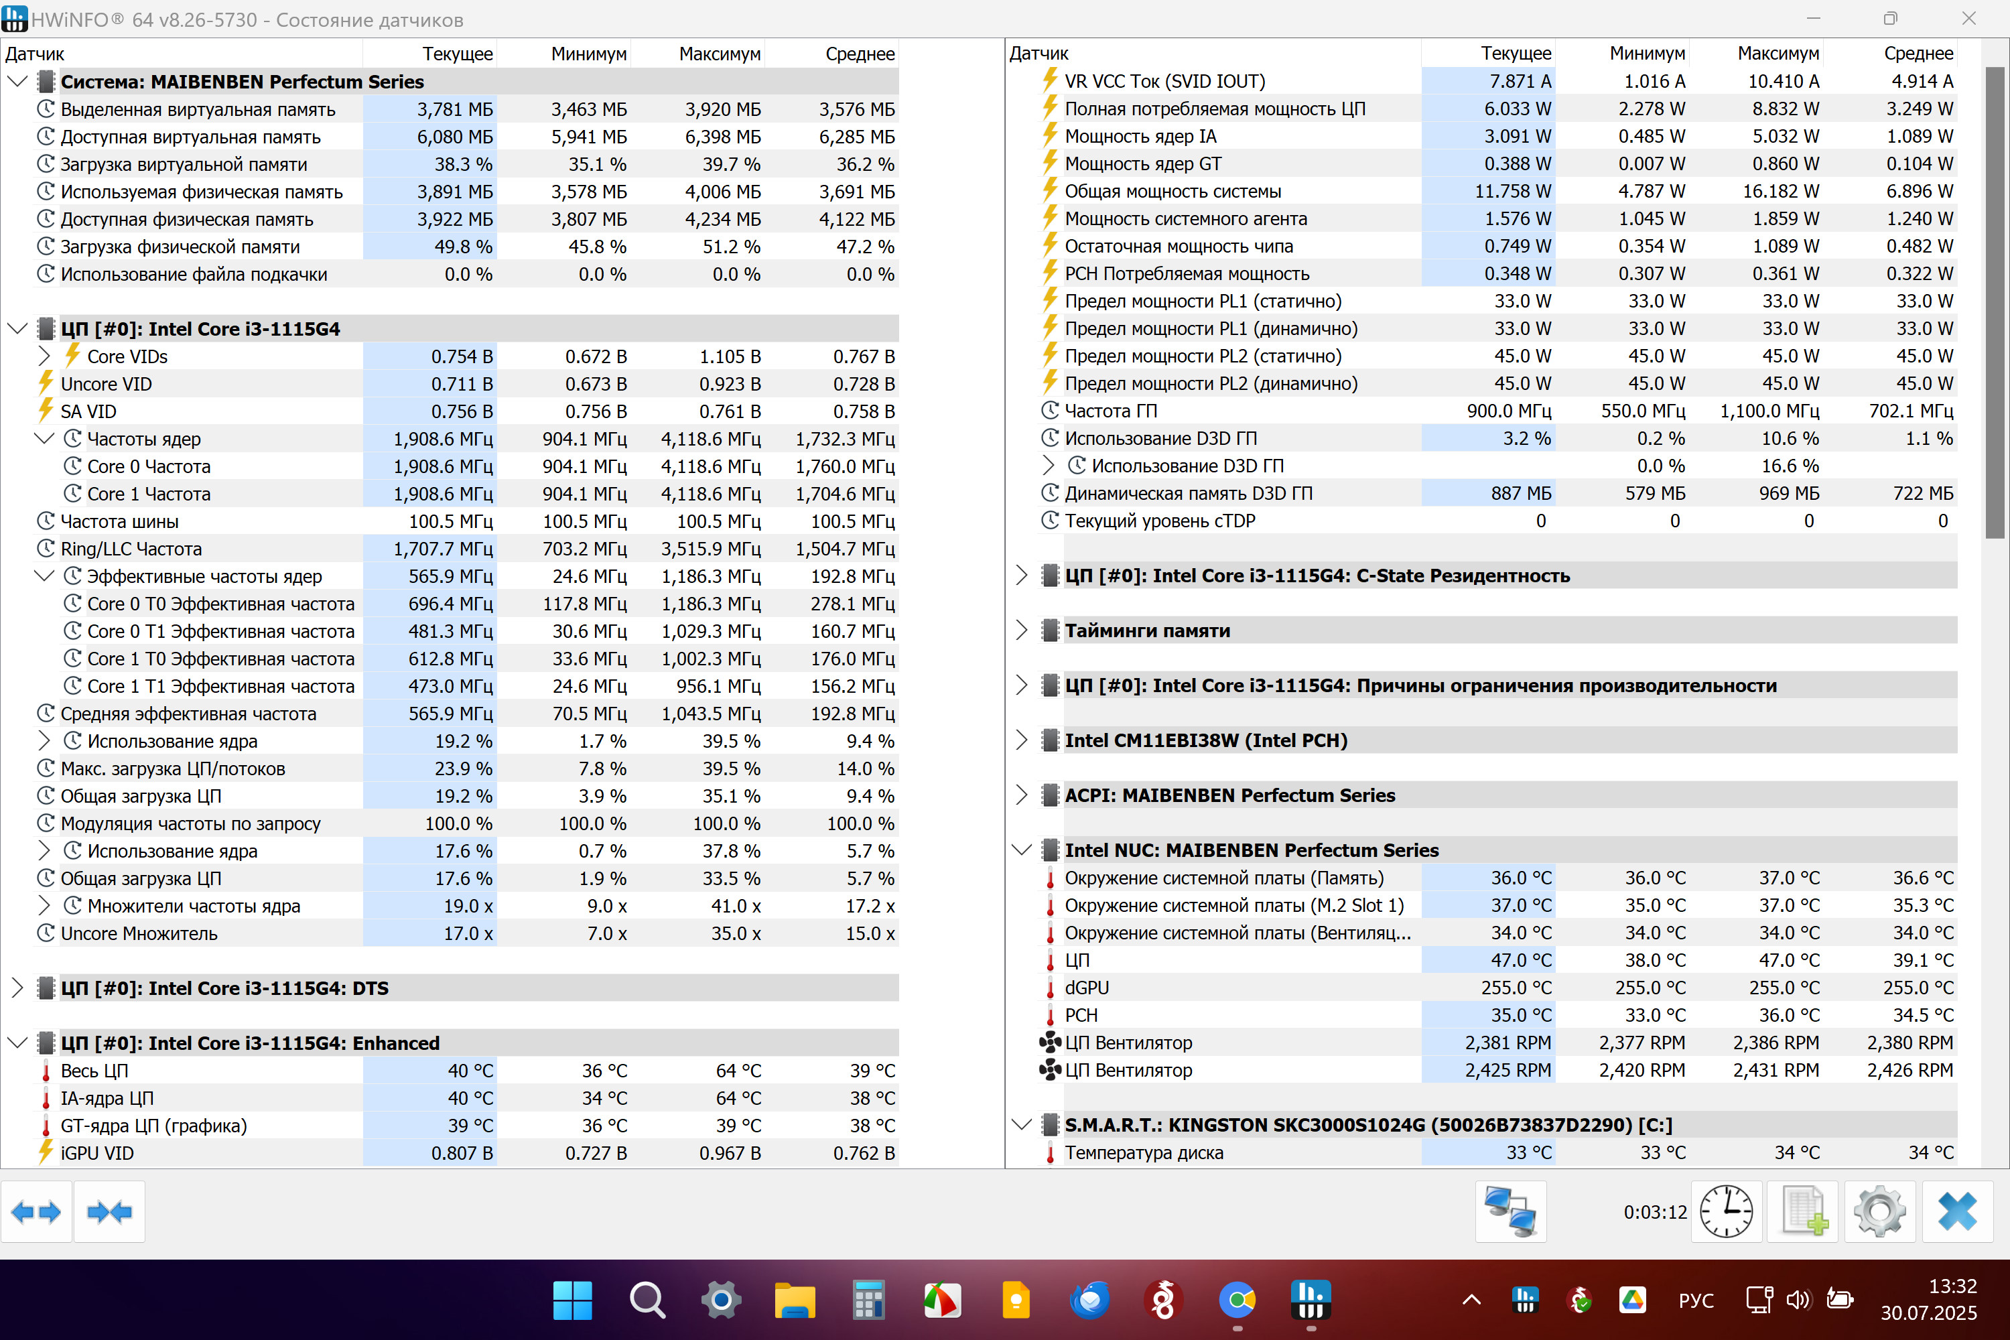Open Calculator from the taskbar

pyautogui.click(x=868, y=1300)
